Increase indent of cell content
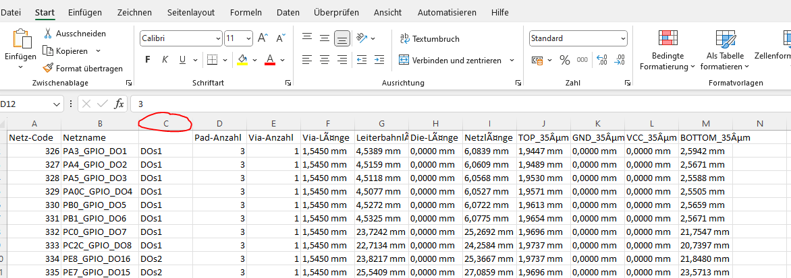This screenshot has width=791, height=278. click(x=379, y=60)
